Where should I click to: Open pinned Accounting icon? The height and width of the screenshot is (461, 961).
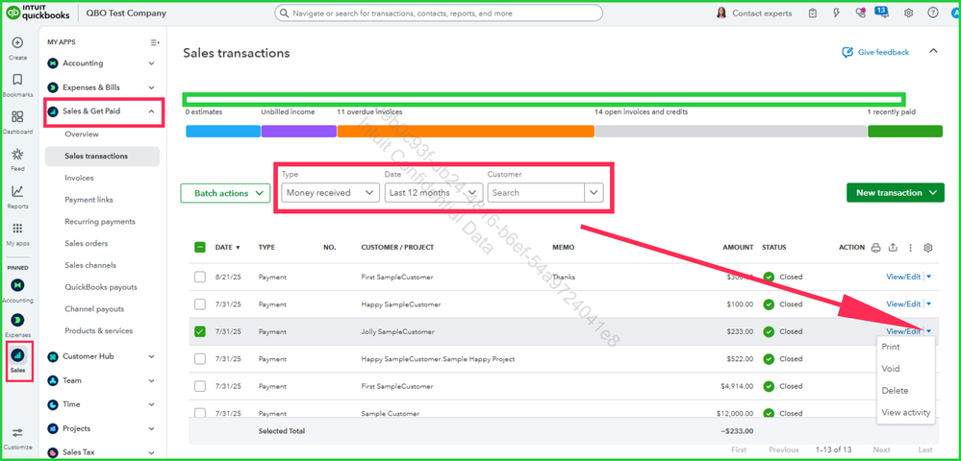[17, 284]
